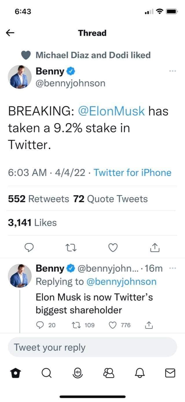View the 72 Quote Tweets list

[111, 199]
